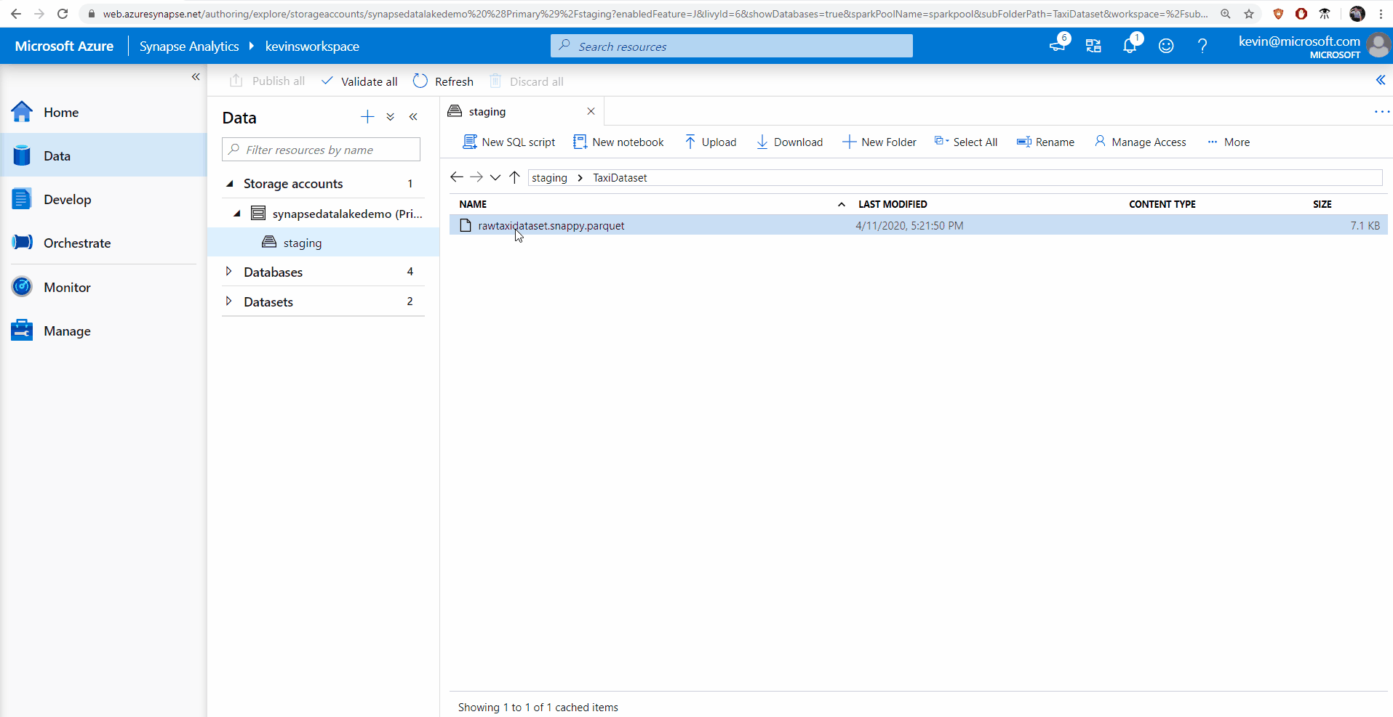Expand the right properties pane
The height and width of the screenshot is (717, 1393).
coord(1381,80)
